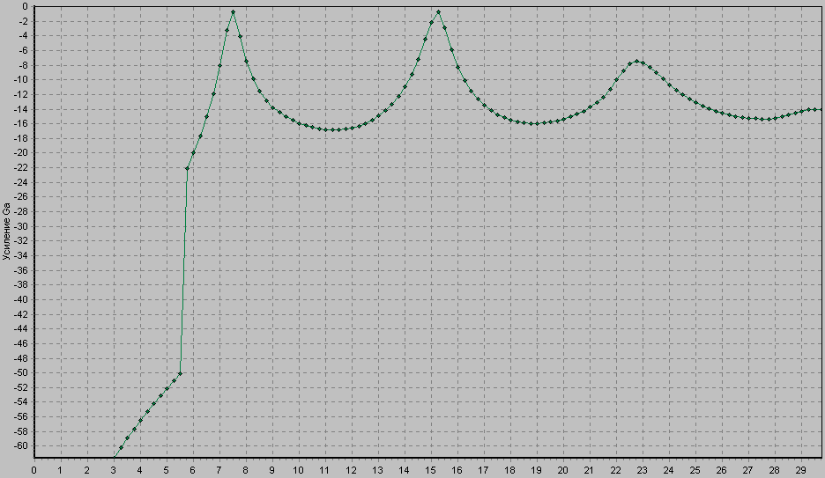Image resolution: width=825 pixels, height=478 pixels.
Task: Click the x-axis label 20
Action: tap(562, 470)
